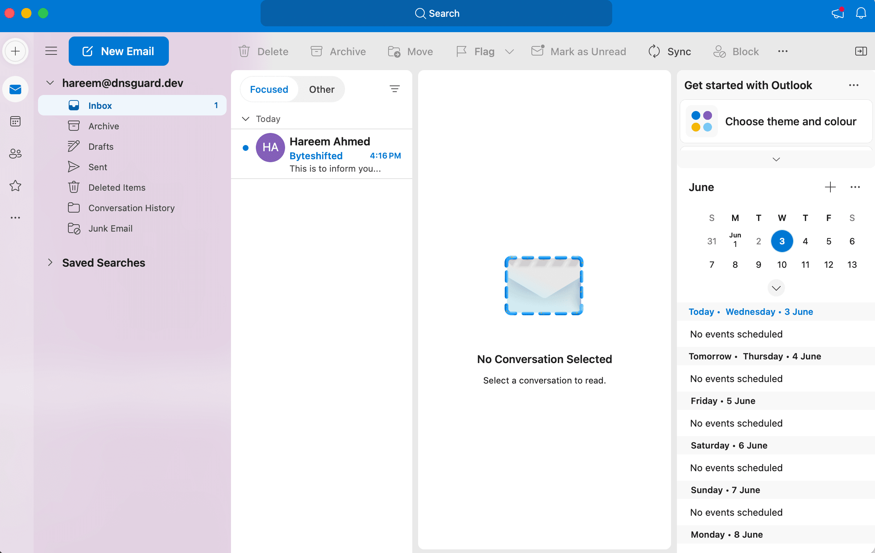Toggle the hamburger folder pane menu
This screenshot has height=553, width=875.
pyautogui.click(x=51, y=51)
